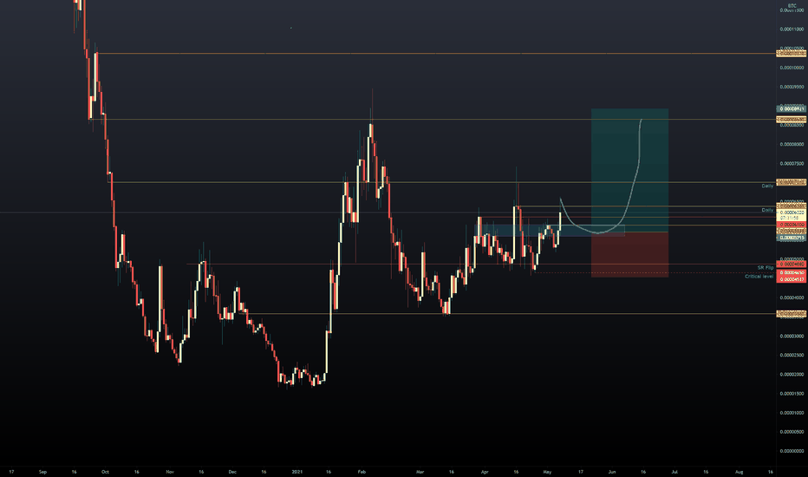Image resolution: width=808 pixels, height=477 pixels.
Task: Click the 0.00009500 price axis label
Action: pos(792,87)
